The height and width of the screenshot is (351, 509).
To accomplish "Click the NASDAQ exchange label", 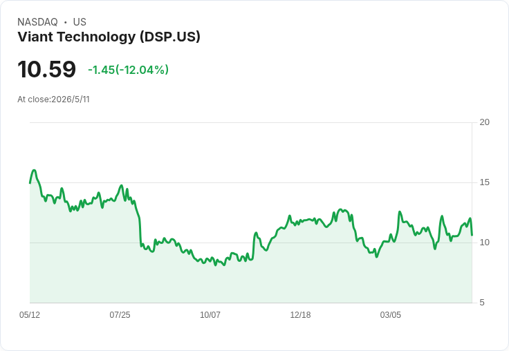I will pyautogui.click(x=37, y=22).
